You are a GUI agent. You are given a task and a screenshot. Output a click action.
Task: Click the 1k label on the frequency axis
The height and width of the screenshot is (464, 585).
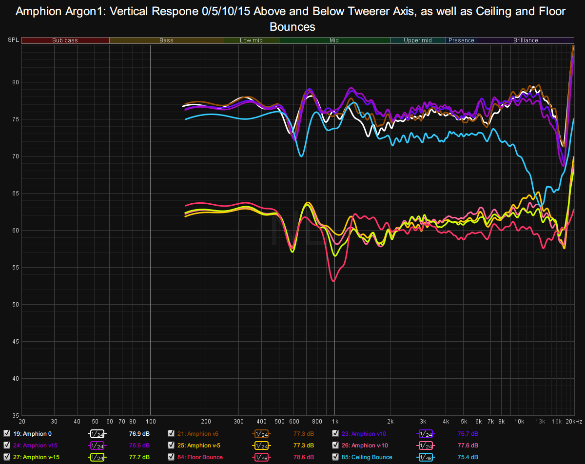[335, 421]
